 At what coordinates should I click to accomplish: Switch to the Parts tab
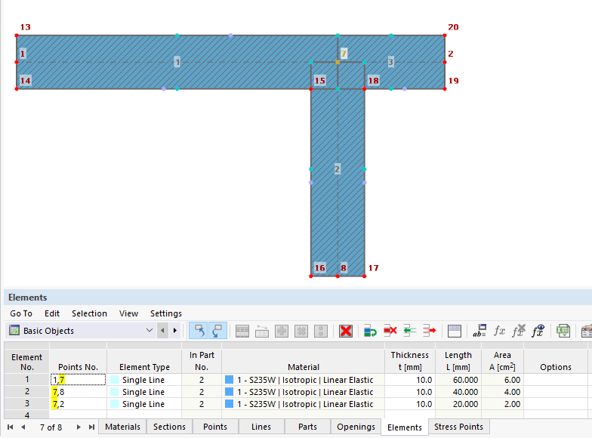tap(307, 427)
